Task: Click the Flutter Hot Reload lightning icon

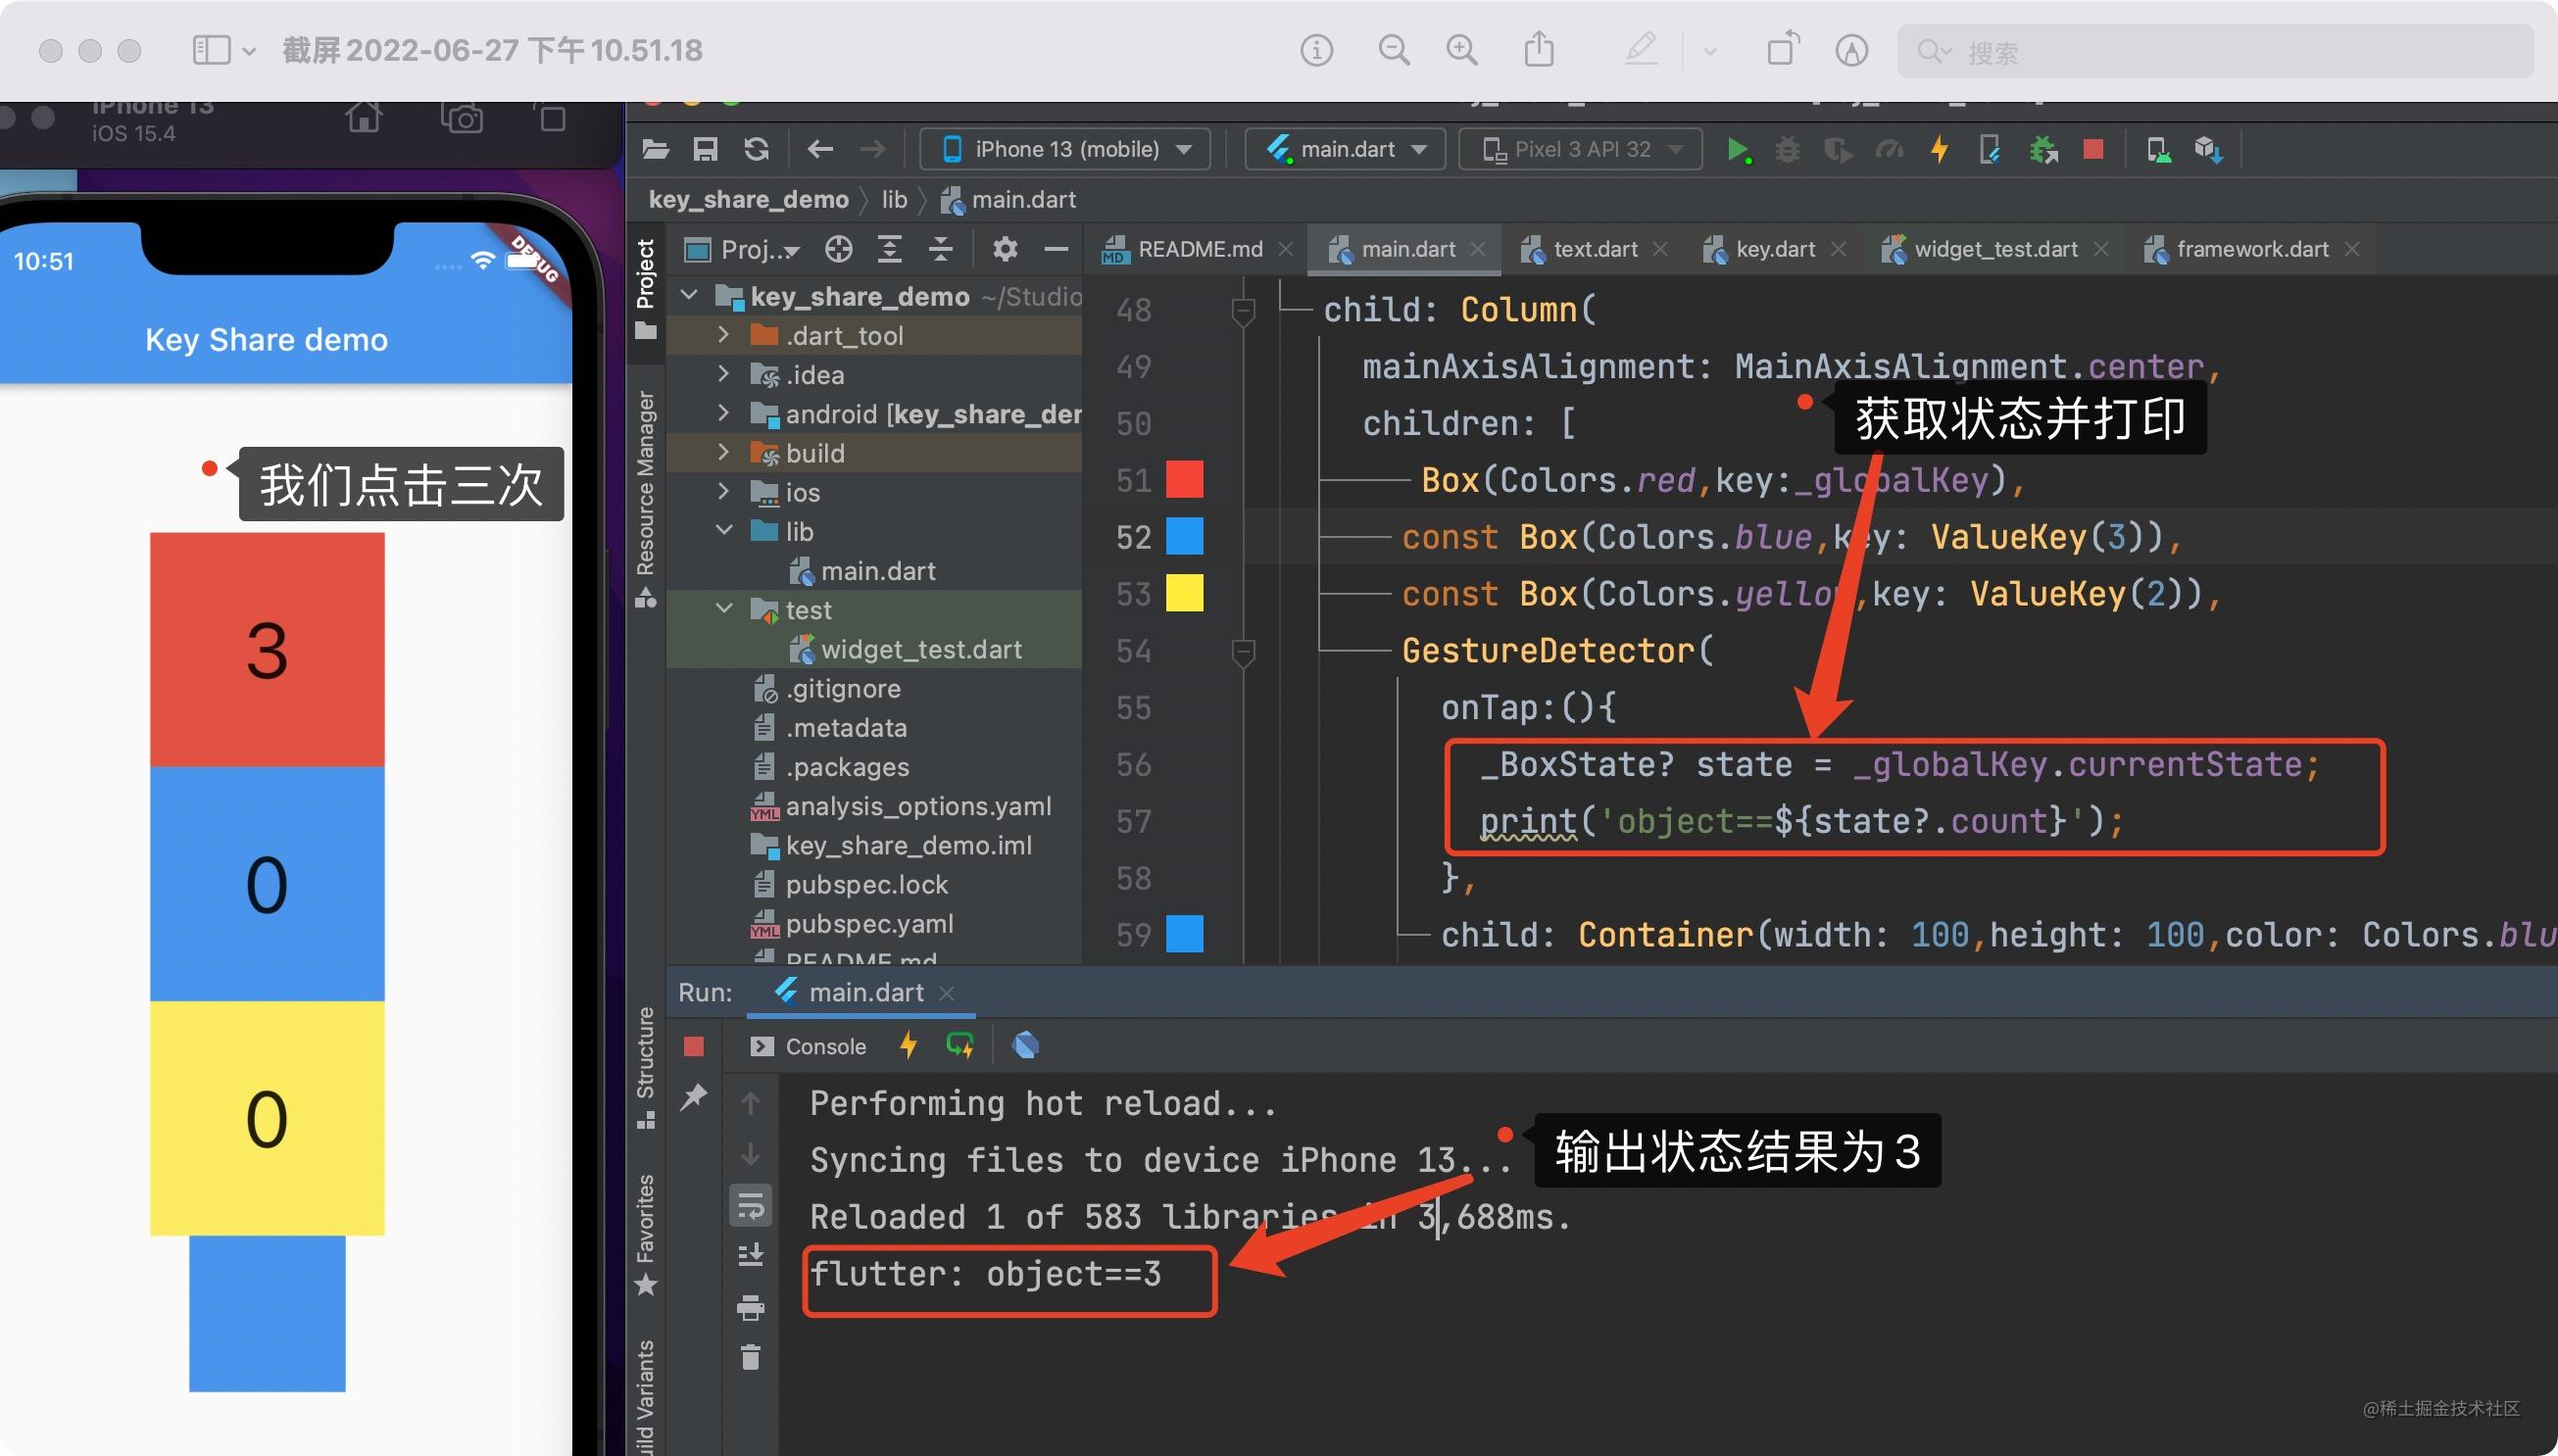Action: pos(1939,150)
